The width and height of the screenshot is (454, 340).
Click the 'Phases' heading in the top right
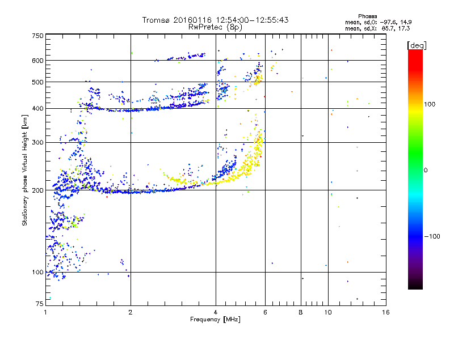point(367,16)
